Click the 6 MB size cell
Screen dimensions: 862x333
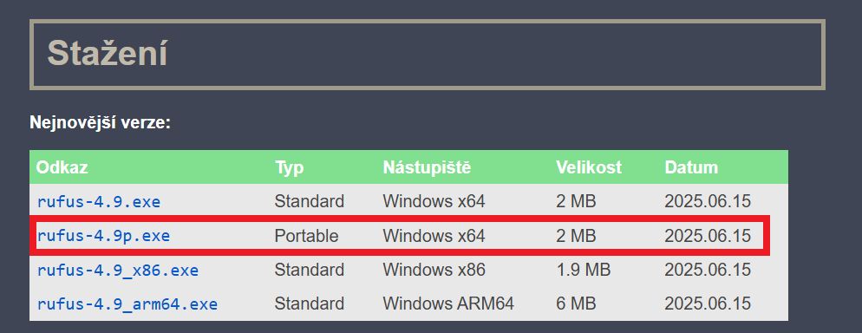(576, 304)
